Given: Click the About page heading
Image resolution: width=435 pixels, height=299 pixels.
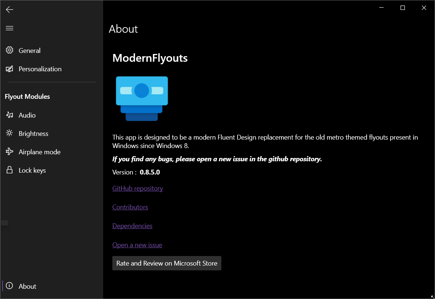Looking at the screenshot, I should [123, 29].
